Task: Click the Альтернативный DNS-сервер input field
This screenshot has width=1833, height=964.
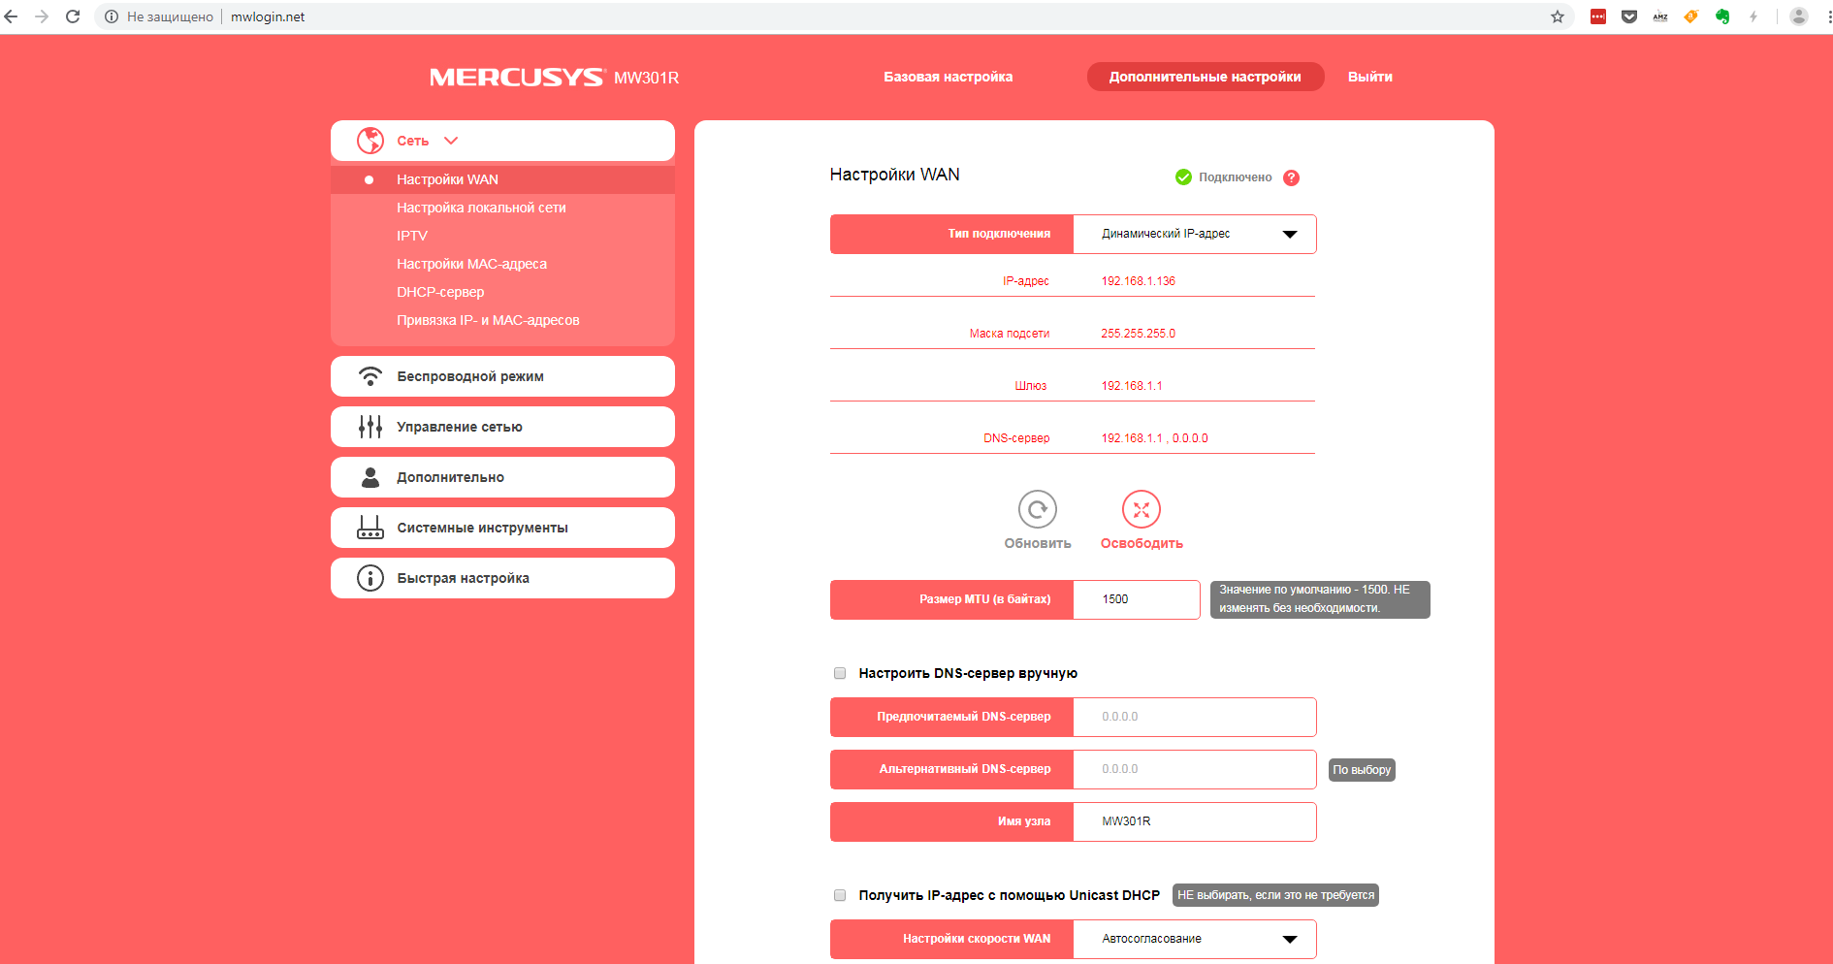Action: tap(1195, 769)
